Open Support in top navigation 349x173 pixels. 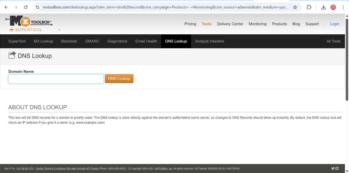(x=312, y=24)
